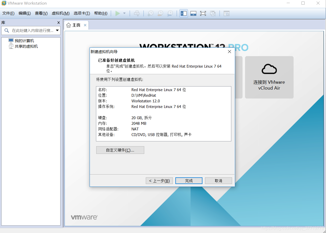Open the 选项卡(T) menu
Screen dimensions: 326x233
coord(82,13)
